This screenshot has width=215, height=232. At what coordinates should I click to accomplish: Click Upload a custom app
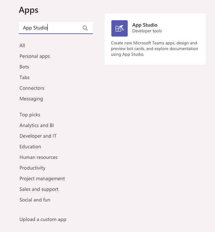tap(43, 220)
